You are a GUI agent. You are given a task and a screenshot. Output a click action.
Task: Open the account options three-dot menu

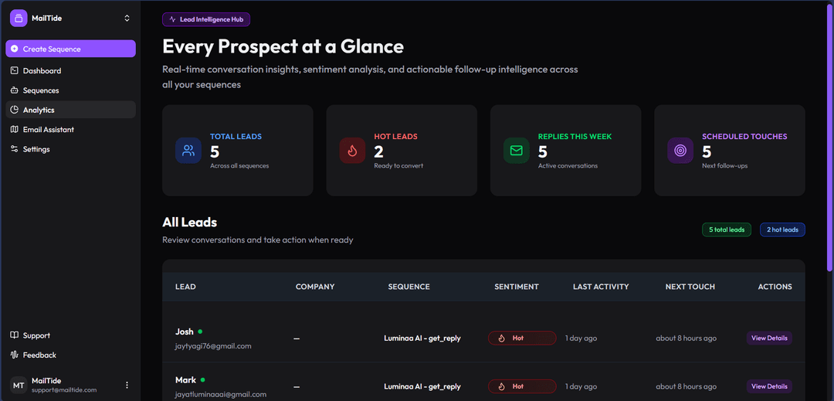(127, 385)
